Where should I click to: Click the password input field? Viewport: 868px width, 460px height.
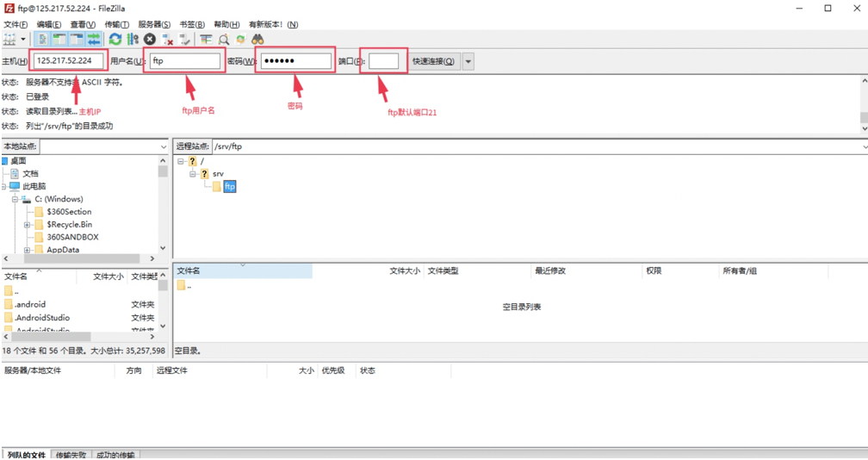296,61
